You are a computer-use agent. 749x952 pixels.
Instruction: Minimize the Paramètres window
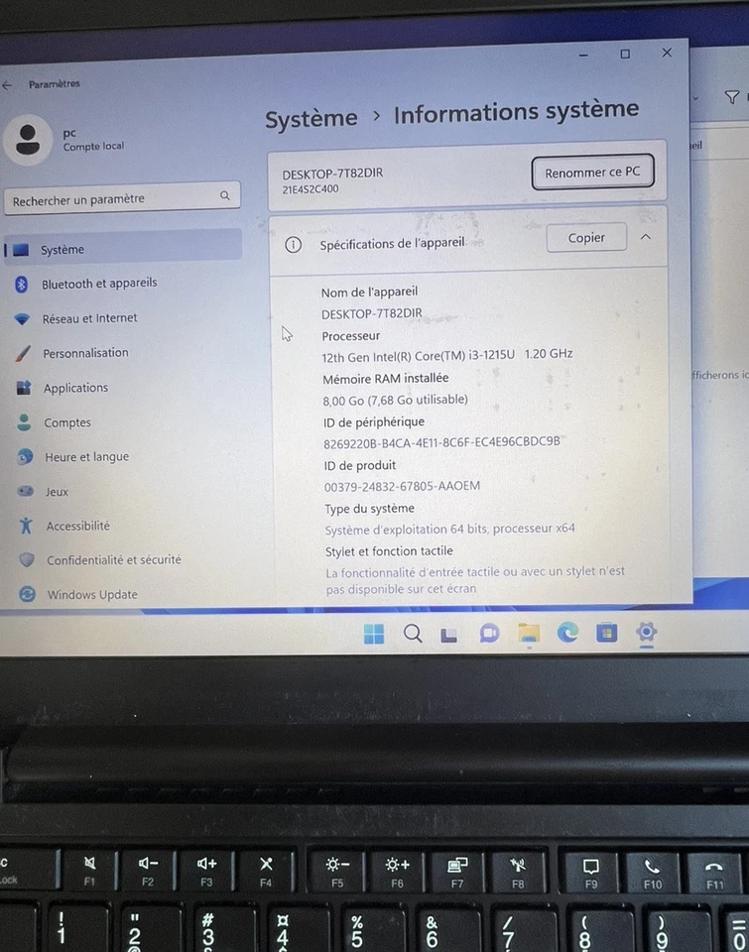click(583, 56)
